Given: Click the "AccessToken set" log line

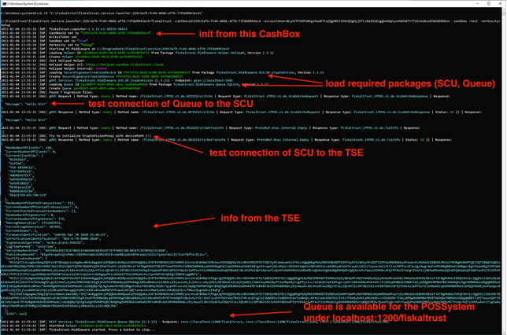Looking at the screenshot, I should point(39,37).
